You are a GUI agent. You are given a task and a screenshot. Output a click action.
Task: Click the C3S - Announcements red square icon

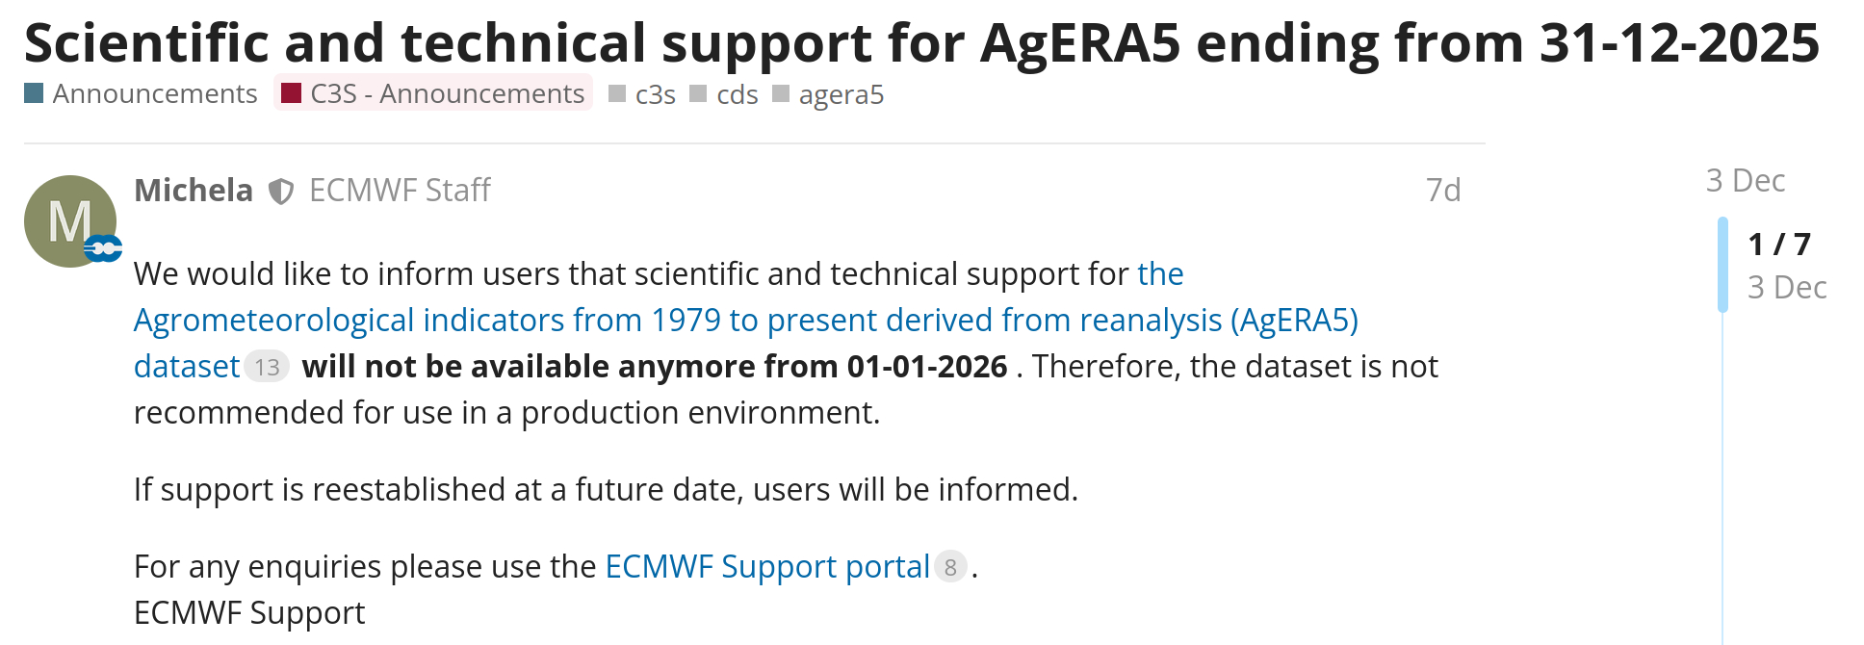point(291,93)
